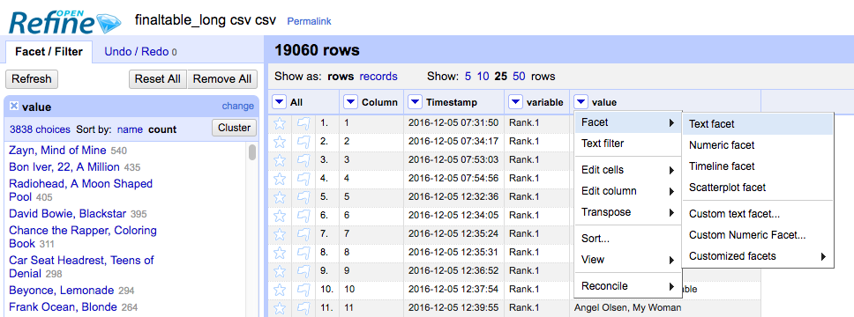Star row 3
Image resolution: width=854 pixels, height=317 pixels.
click(280, 160)
